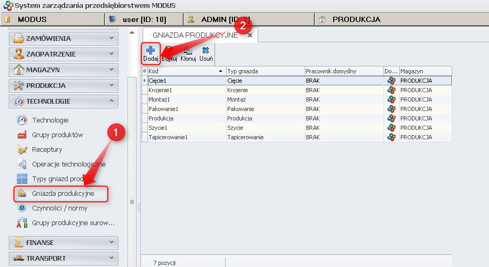The height and width of the screenshot is (267, 489).
Task: Open Grupy produktów in sidebar
Action: 57,135
